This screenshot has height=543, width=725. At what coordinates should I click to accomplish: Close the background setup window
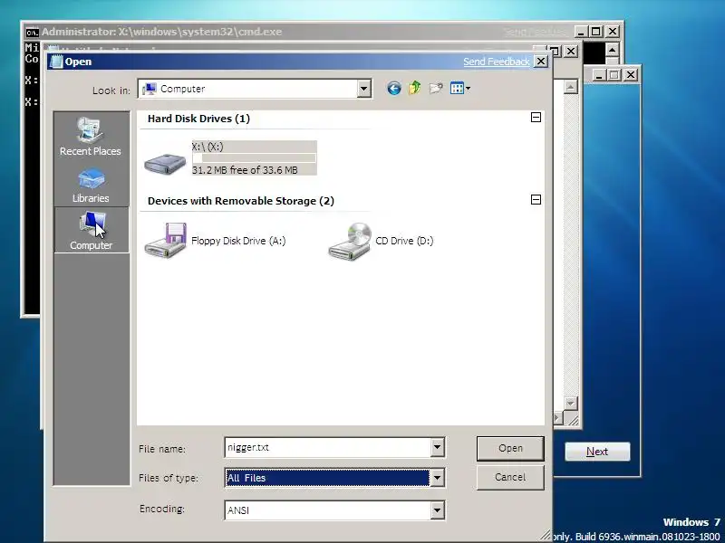(x=630, y=75)
